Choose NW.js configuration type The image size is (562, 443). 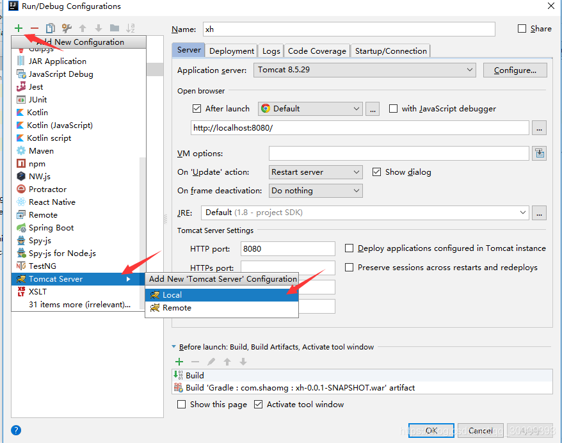point(76,176)
